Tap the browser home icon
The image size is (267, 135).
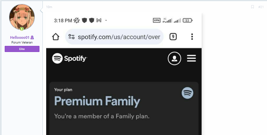tap(56, 37)
